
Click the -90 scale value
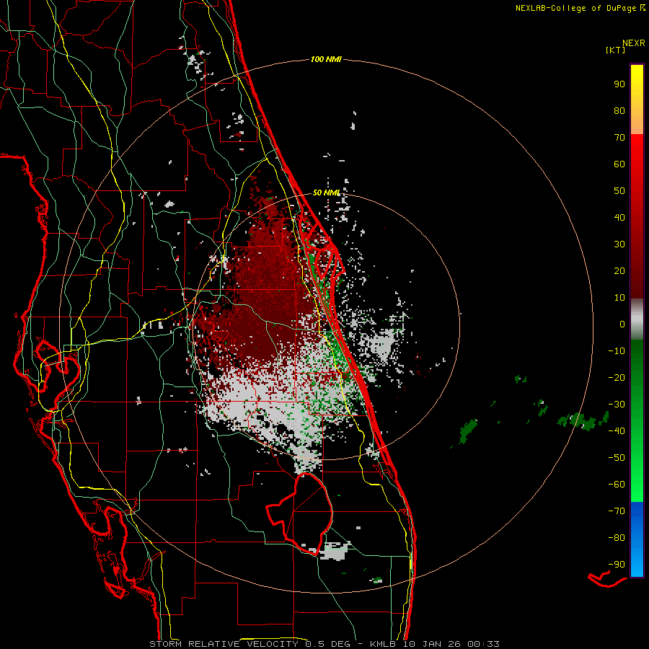(x=617, y=565)
